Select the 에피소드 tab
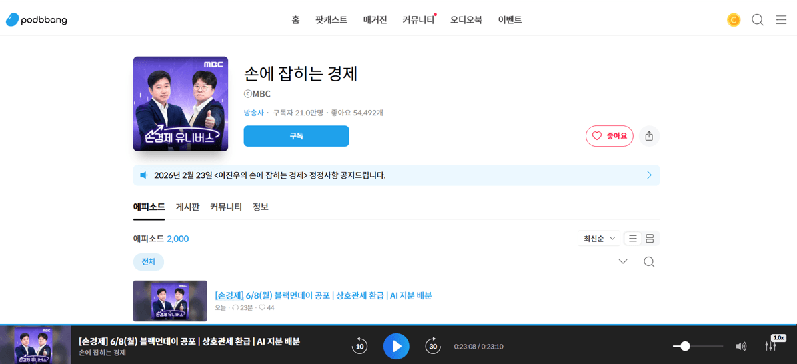 pyautogui.click(x=149, y=207)
